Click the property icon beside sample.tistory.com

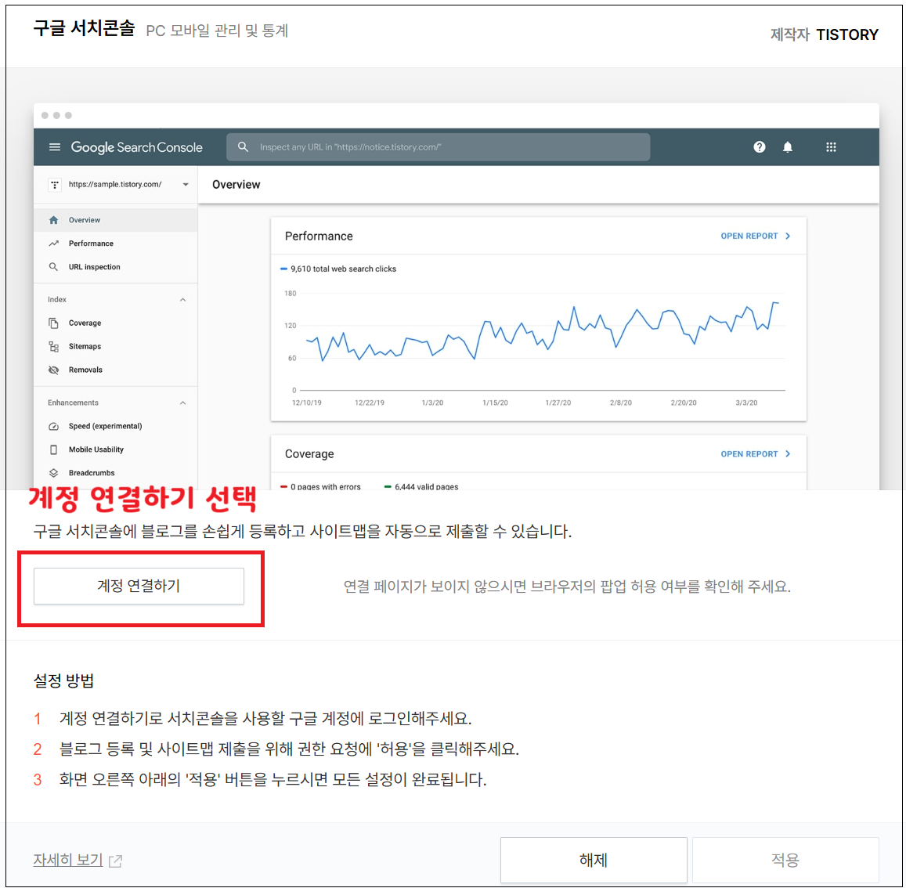click(x=55, y=184)
